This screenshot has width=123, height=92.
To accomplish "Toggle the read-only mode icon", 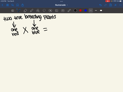I will pyautogui.click(x=13, y=10).
